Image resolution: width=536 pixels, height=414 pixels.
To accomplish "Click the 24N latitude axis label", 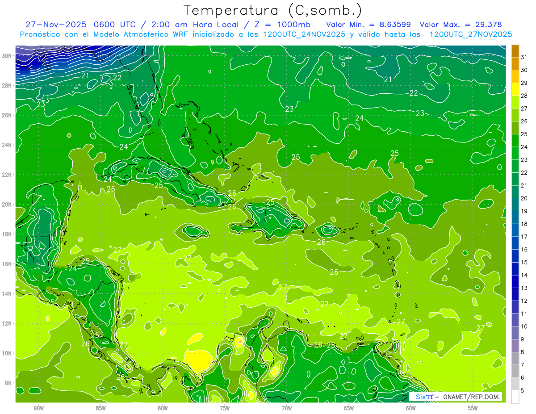I will pyautogui.click(x=7, y=145).
